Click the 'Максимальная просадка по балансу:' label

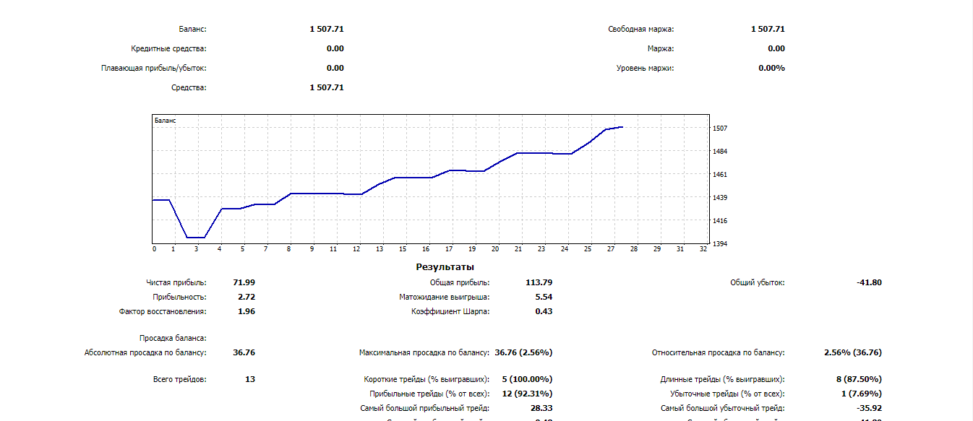tap(424, 353)
